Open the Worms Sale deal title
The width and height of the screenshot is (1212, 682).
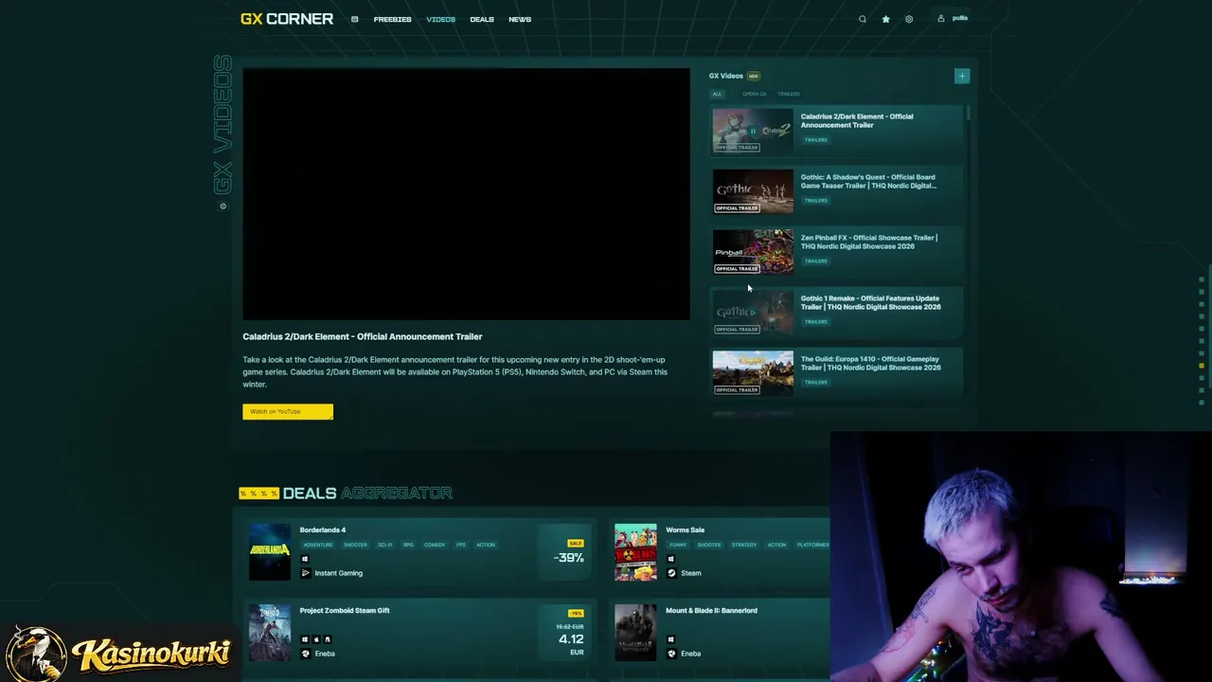[x=686, y=529]
